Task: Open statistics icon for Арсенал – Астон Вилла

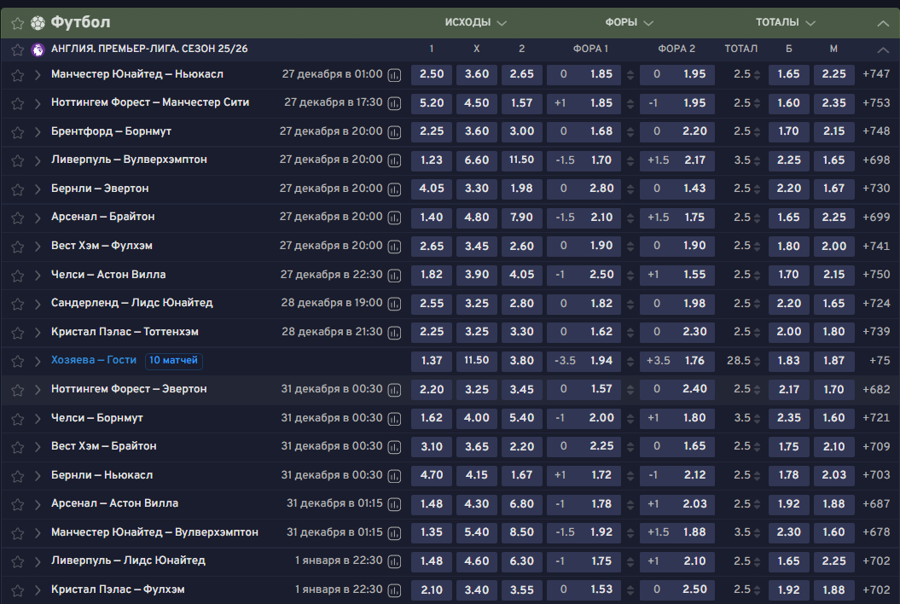Action: pos(394,504)
